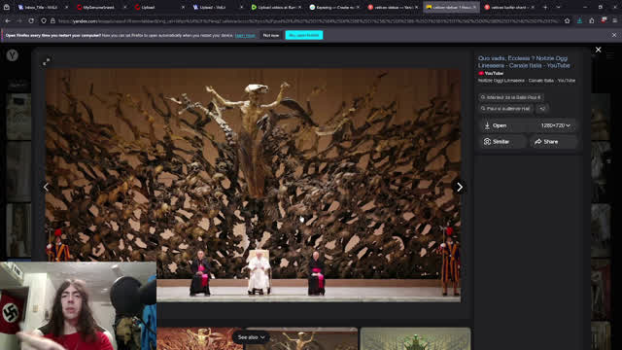Bookmark this page with the star icon
This screenshot has width=622, height=350.
568,21
